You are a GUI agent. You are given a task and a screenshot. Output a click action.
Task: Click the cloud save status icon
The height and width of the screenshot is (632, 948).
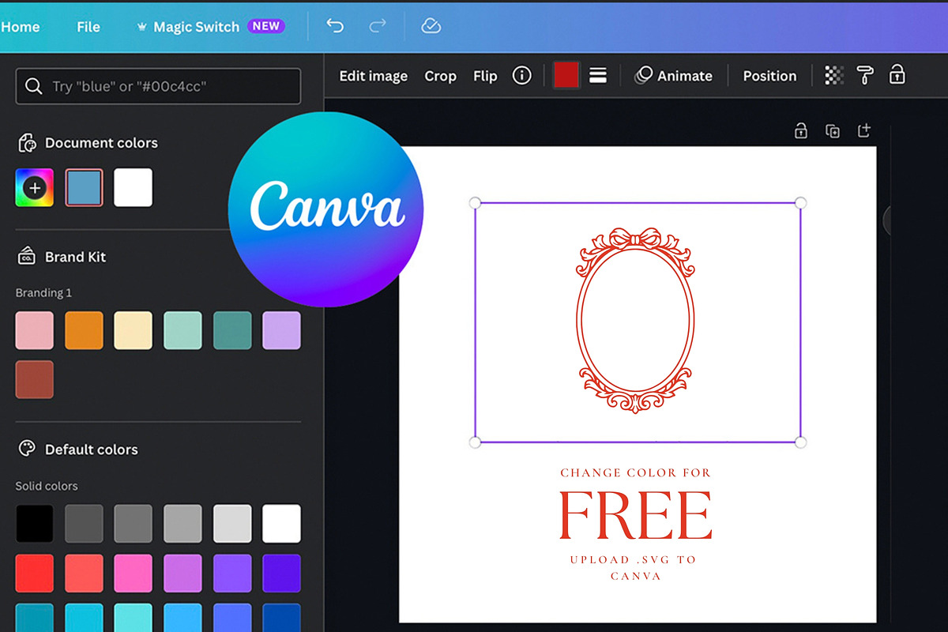431,26
